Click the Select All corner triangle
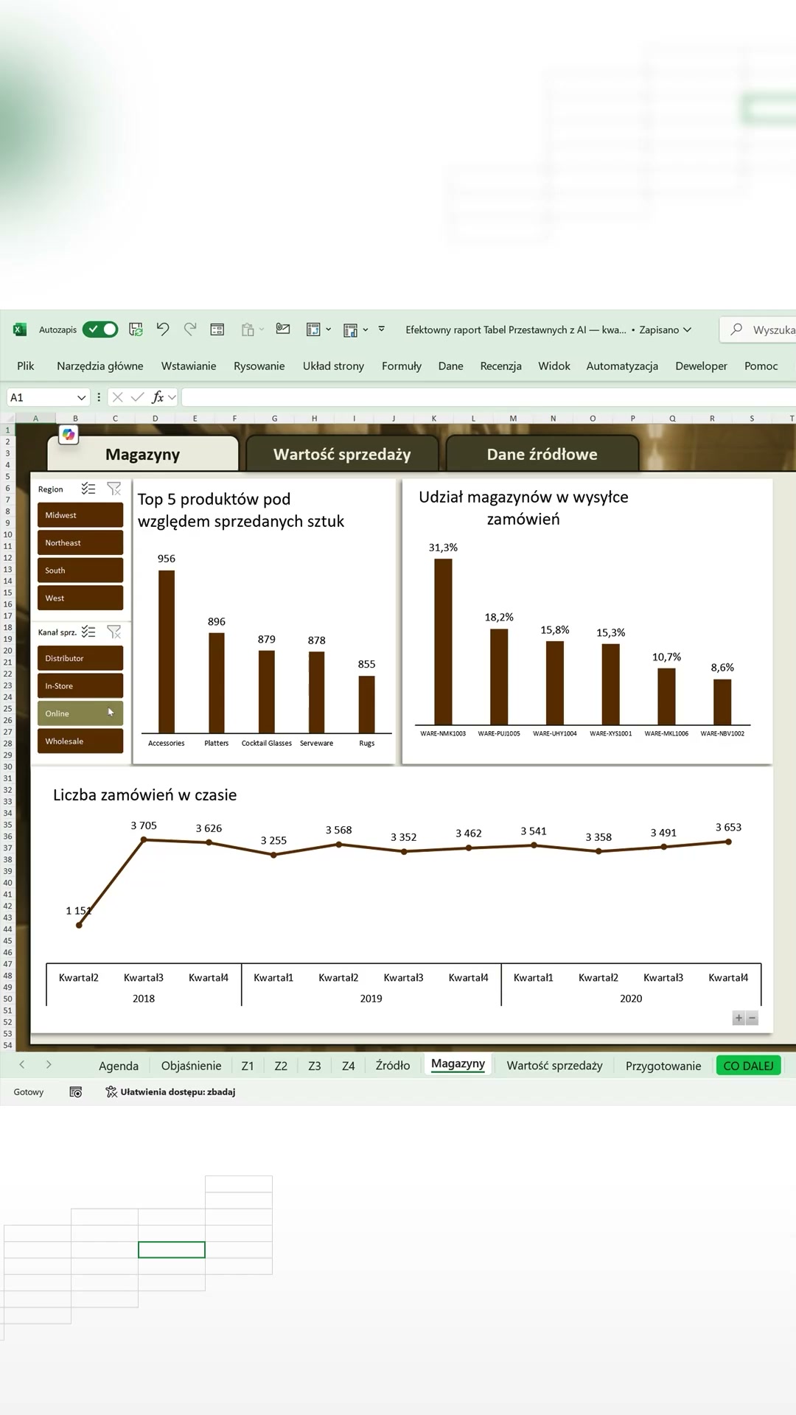 [8, 418]
